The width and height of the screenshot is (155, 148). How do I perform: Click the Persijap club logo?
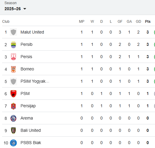13,106
